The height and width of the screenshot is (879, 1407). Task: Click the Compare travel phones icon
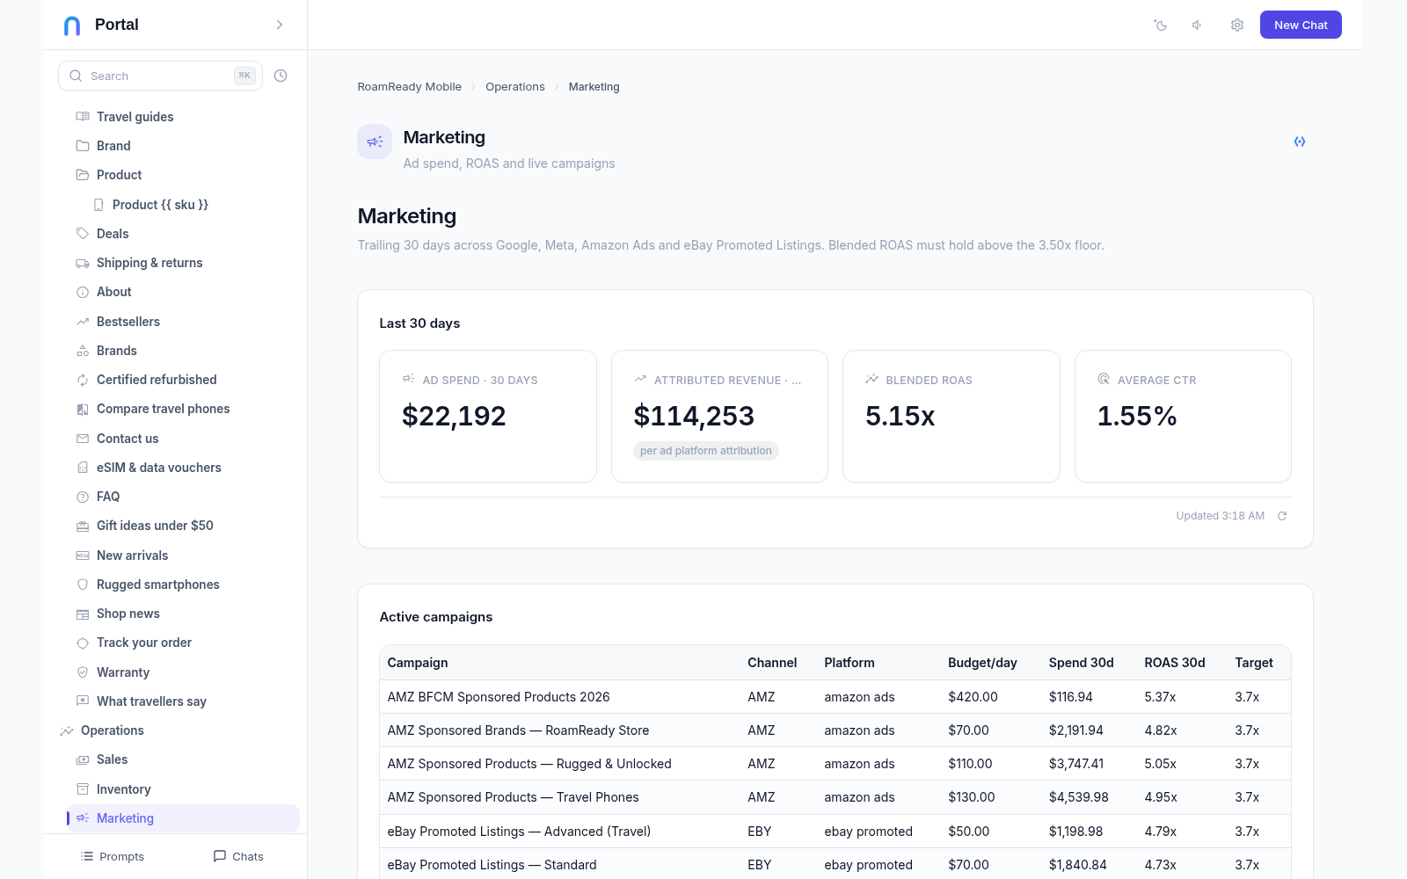point(83,409)
